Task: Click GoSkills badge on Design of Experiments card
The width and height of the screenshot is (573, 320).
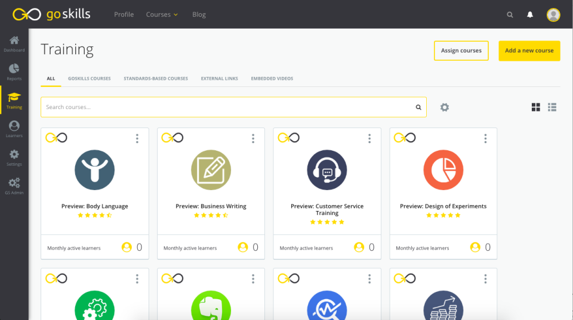Action: [x=405, y=138]
